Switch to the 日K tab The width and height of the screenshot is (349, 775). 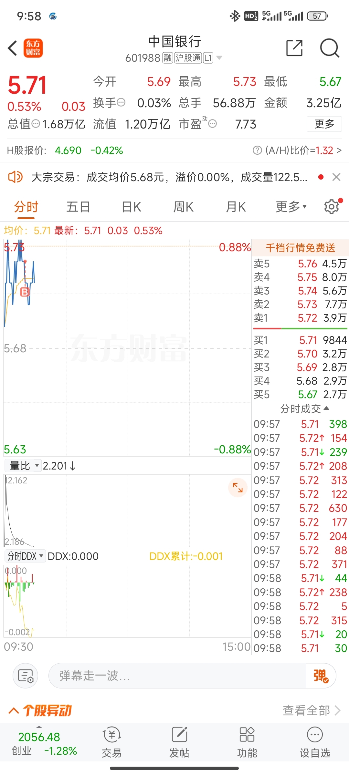(x=131, y=207)
